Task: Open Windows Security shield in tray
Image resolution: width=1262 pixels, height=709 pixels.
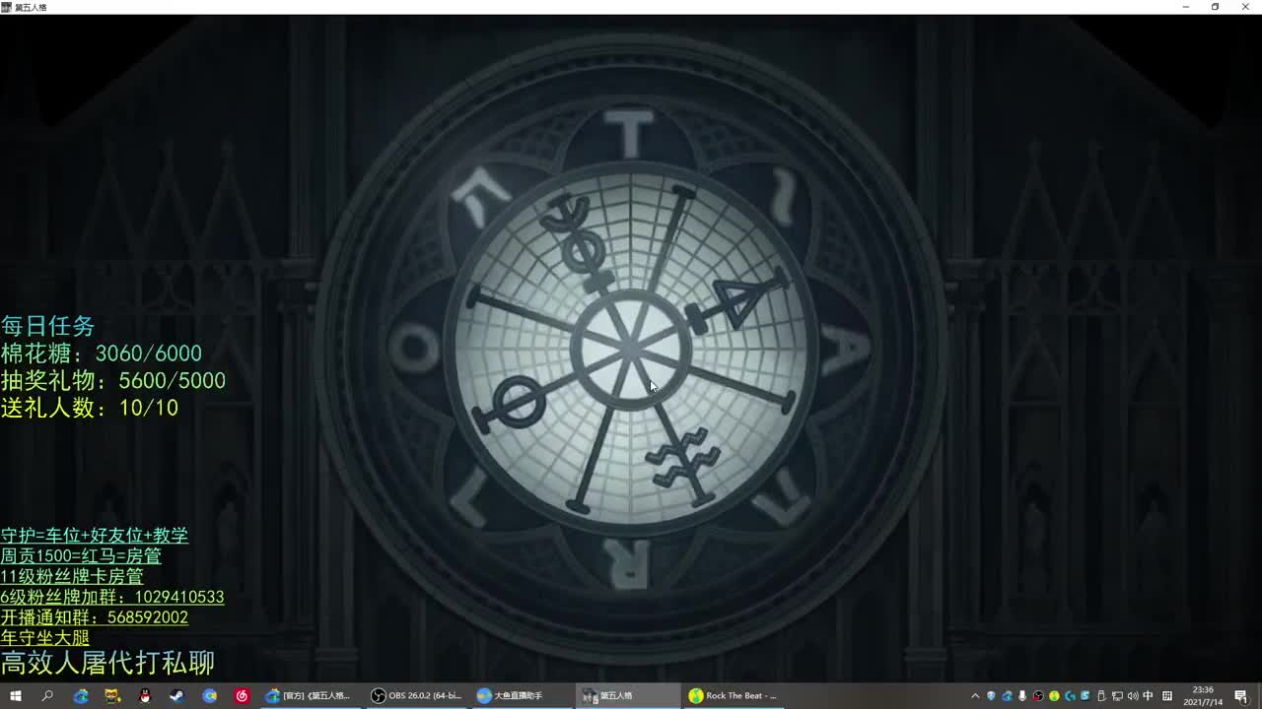Action: [991, 696]
